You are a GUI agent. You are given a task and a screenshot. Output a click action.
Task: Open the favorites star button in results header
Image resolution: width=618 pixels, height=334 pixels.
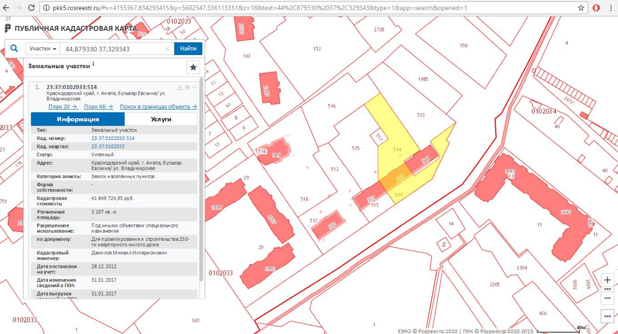click(193, 67)
